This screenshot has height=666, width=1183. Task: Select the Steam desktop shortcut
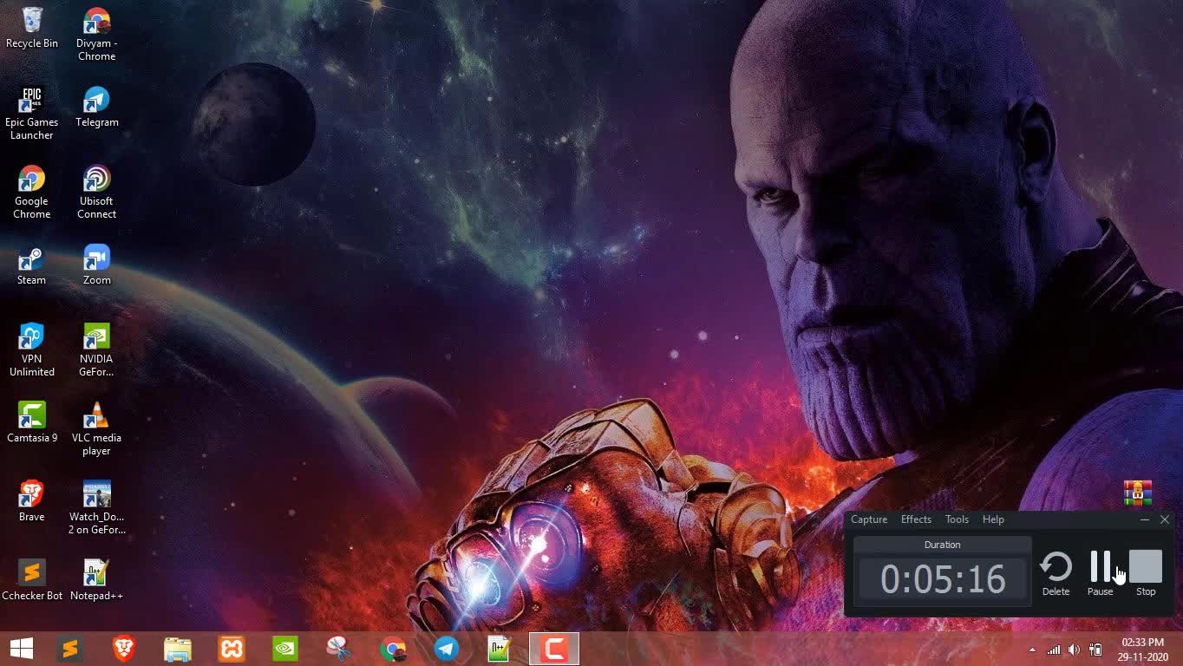pos(32,265)
